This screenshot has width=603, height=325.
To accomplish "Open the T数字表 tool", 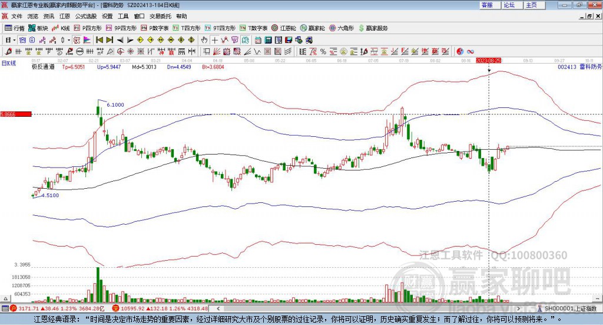I will (253, 28).
